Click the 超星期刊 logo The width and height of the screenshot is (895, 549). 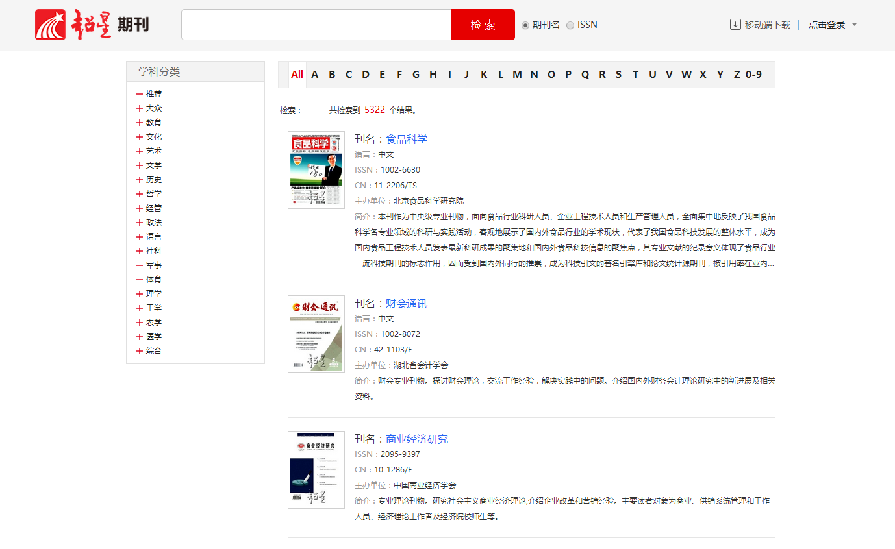pos(92,25)
